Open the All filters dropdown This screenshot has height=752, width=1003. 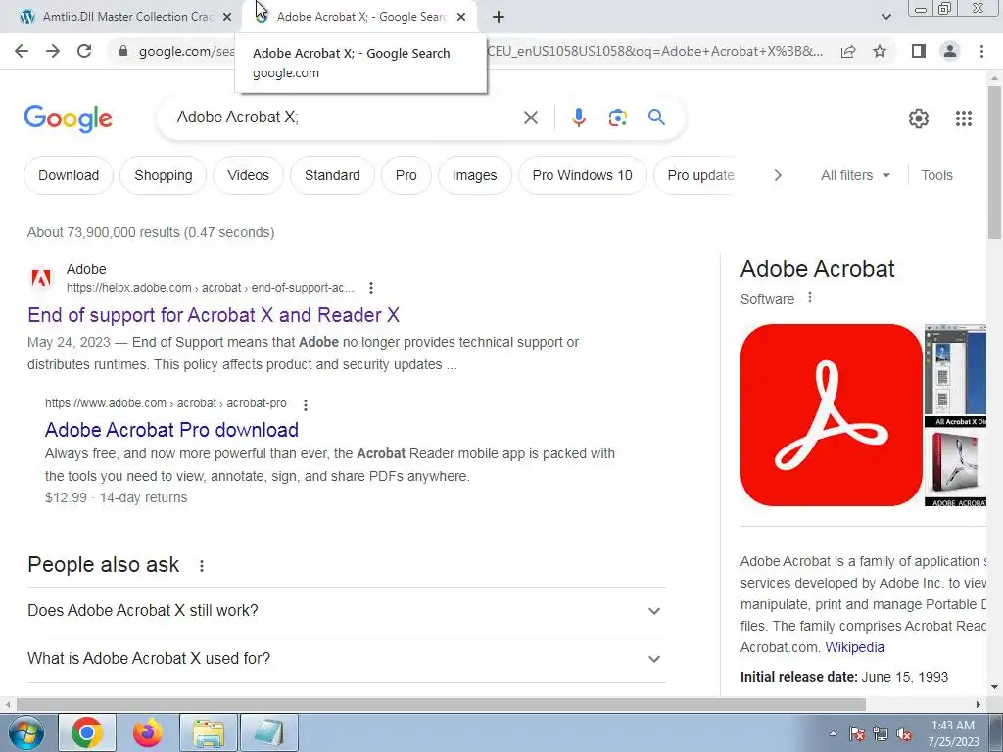click(x=855, y=175)
